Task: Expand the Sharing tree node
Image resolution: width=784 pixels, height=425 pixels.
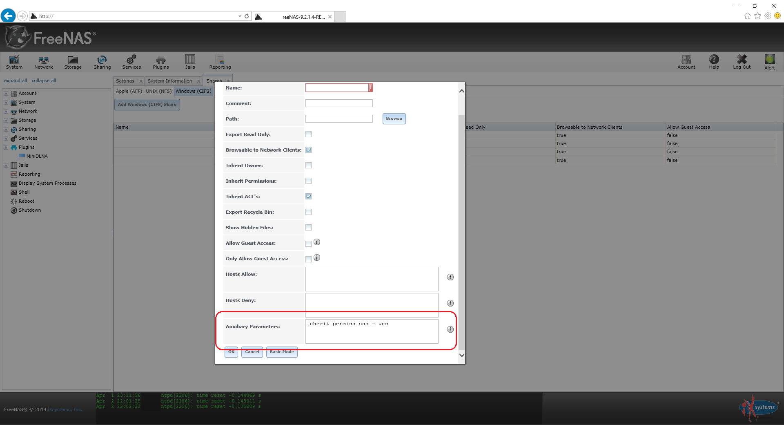Action: point(6,130)
